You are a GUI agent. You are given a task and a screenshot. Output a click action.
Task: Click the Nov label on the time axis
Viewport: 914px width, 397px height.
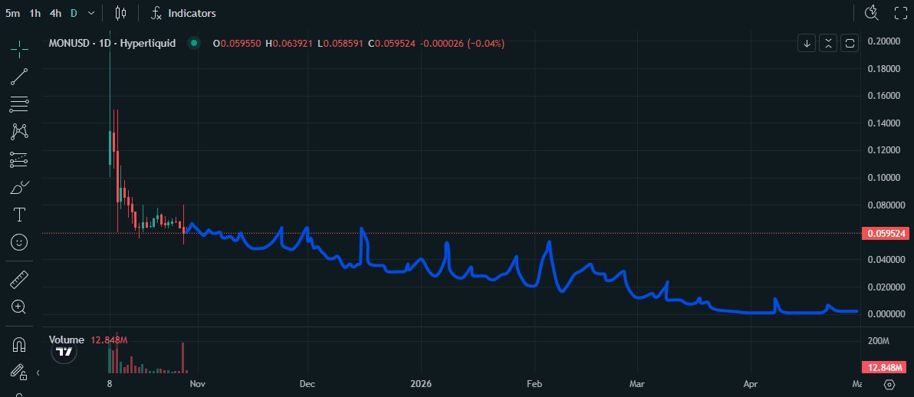point(198,384)
